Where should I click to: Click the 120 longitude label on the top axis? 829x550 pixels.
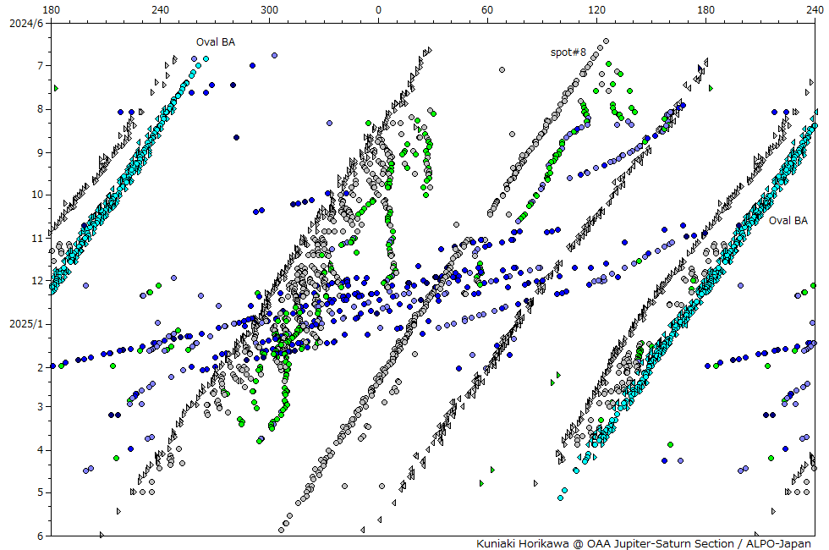pyautogui.click(x=596, y=10)
